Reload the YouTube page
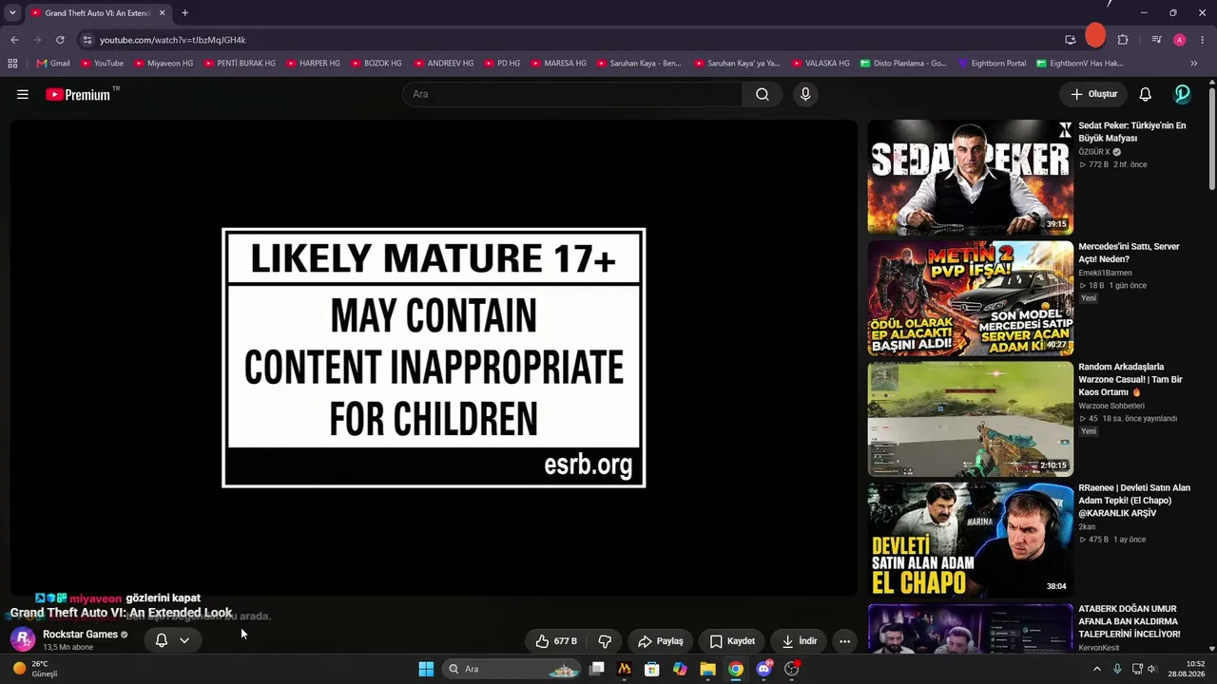1217x684 pixels. 60,40
